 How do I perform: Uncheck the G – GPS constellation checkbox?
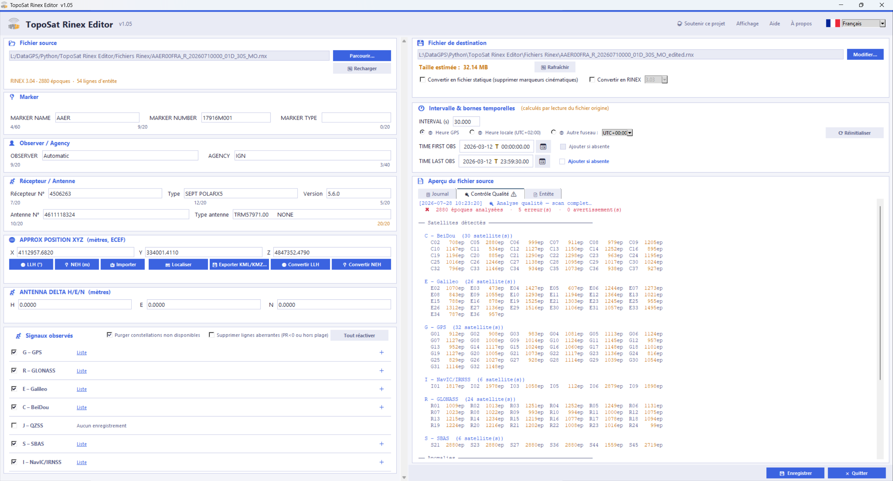pos(14,352)
